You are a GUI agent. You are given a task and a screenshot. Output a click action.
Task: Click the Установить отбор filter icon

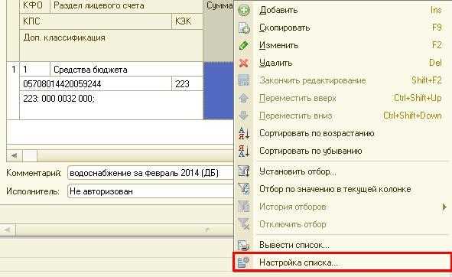244,171
